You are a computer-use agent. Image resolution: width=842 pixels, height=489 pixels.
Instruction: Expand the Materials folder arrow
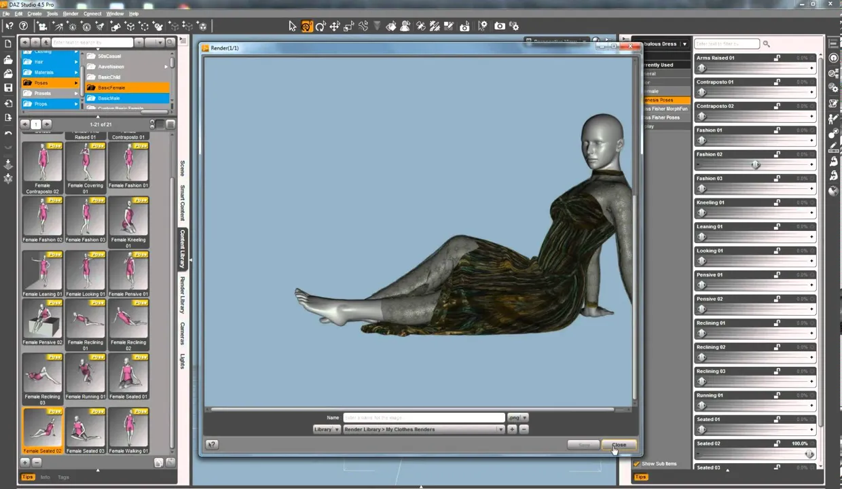(76, 72)
